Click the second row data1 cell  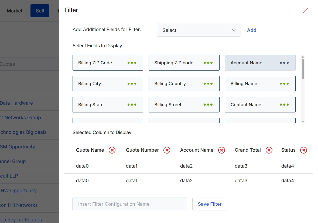132,181
